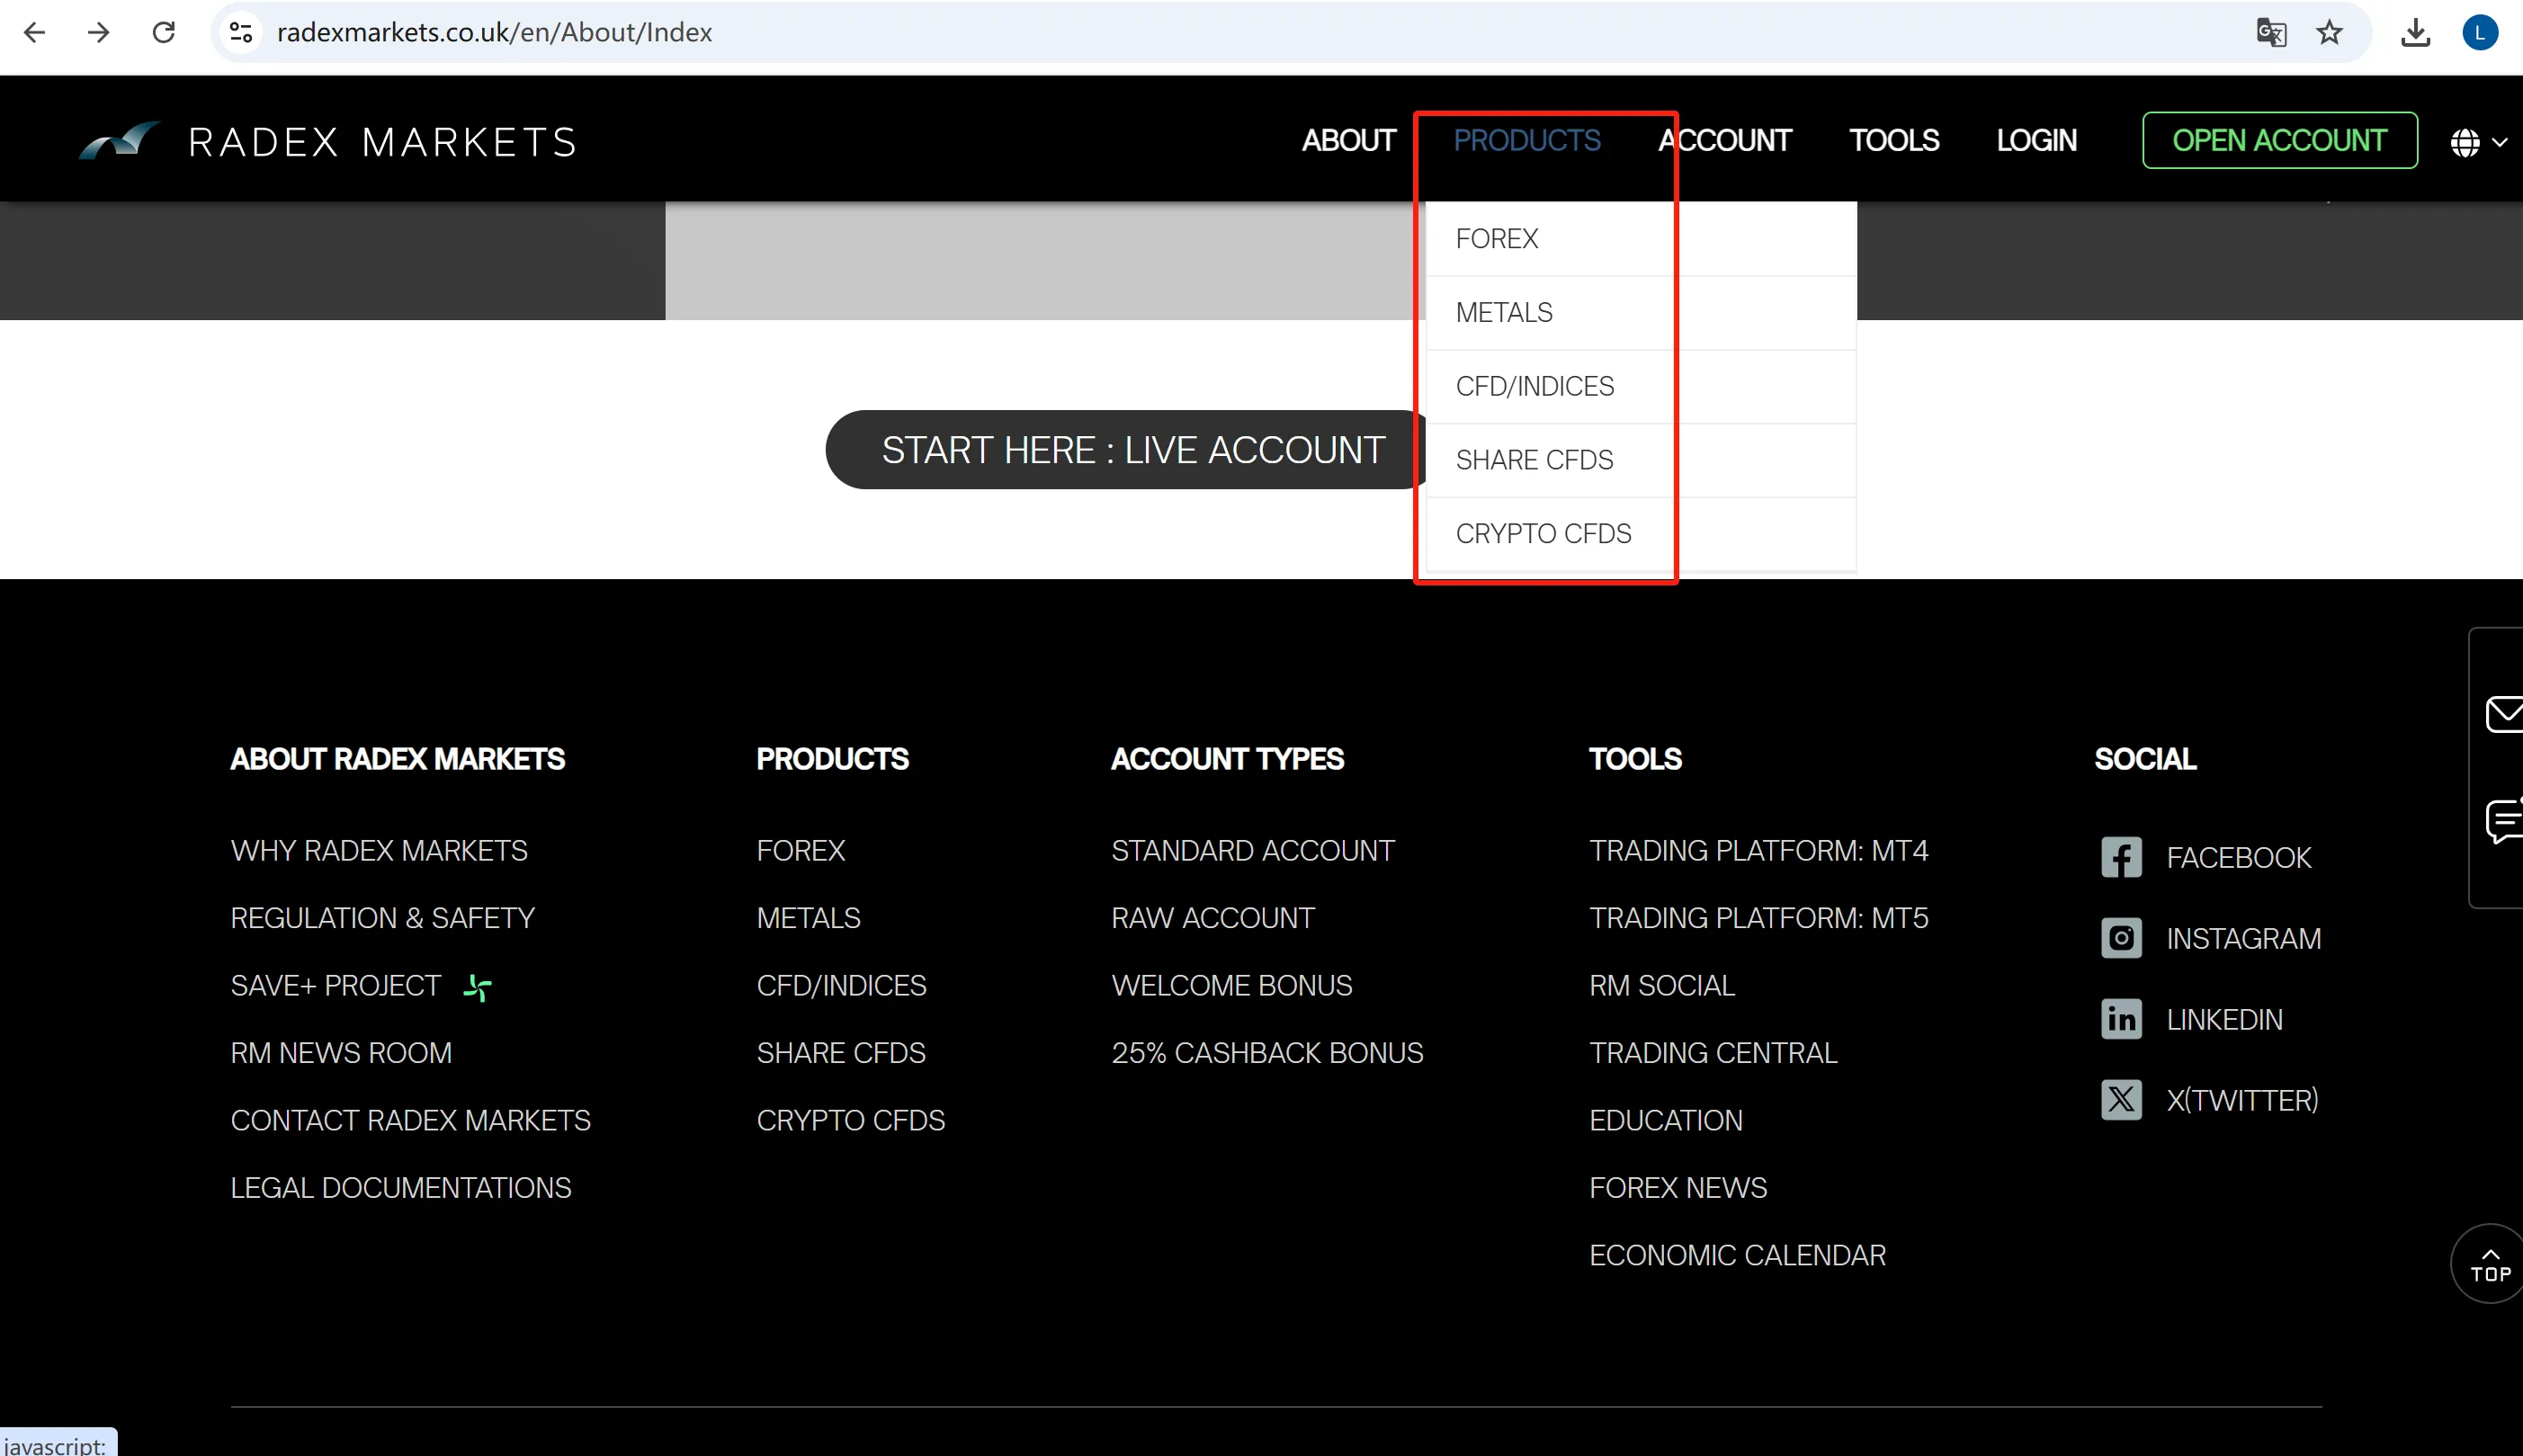Viewport: 2523px width, 1456px height.
Task: Open the globe language selector
Action: point(2477,142)
